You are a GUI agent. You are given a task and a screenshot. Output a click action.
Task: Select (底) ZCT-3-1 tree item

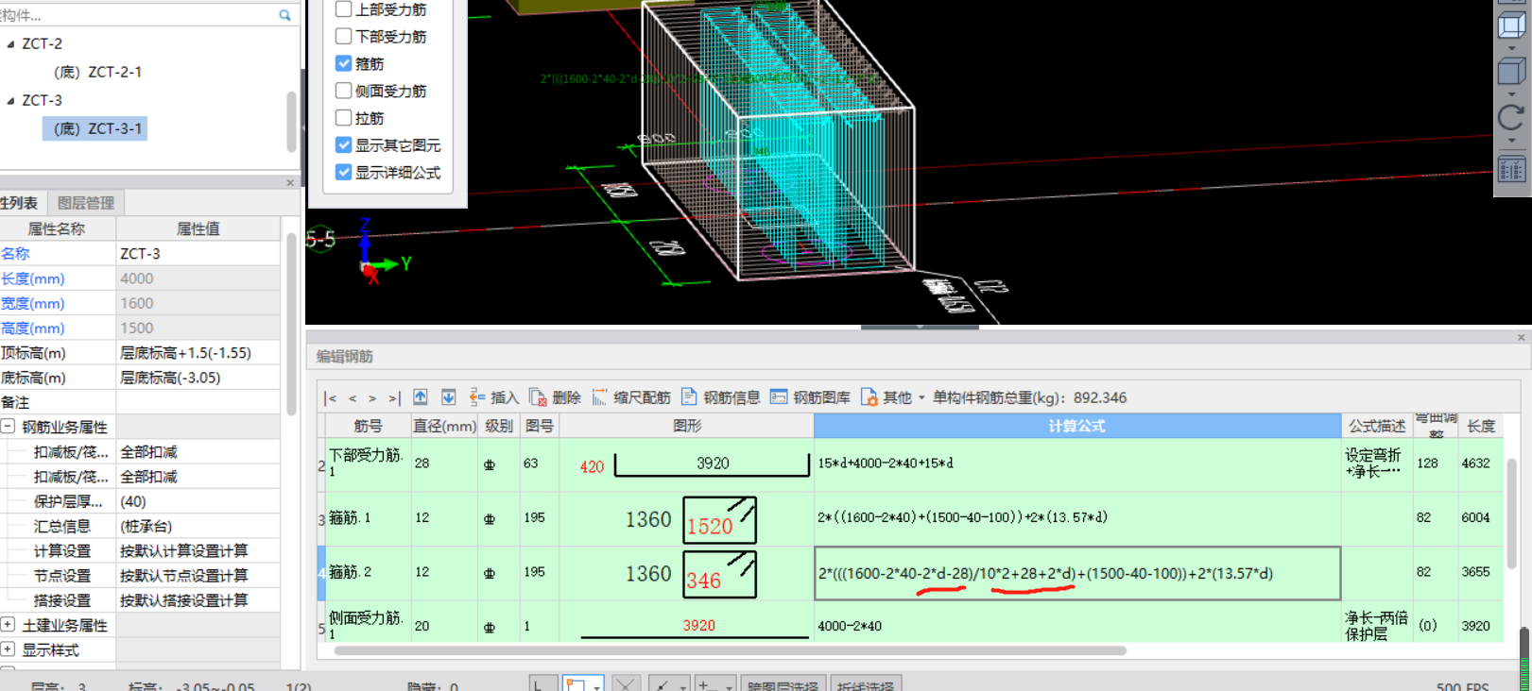click(x=95, y=128)
